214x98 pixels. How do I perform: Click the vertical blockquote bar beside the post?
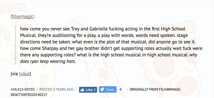[16, 45]
